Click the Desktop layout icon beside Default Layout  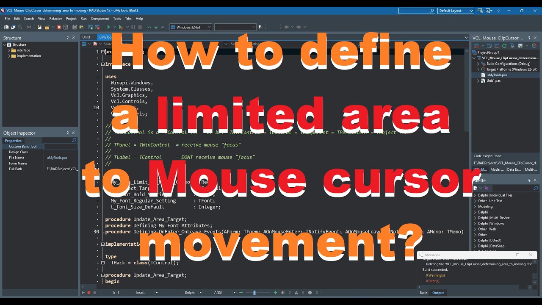click(x=480, y=11)
